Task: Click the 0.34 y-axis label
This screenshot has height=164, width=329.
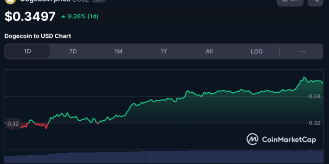Action: click(315, 97)
